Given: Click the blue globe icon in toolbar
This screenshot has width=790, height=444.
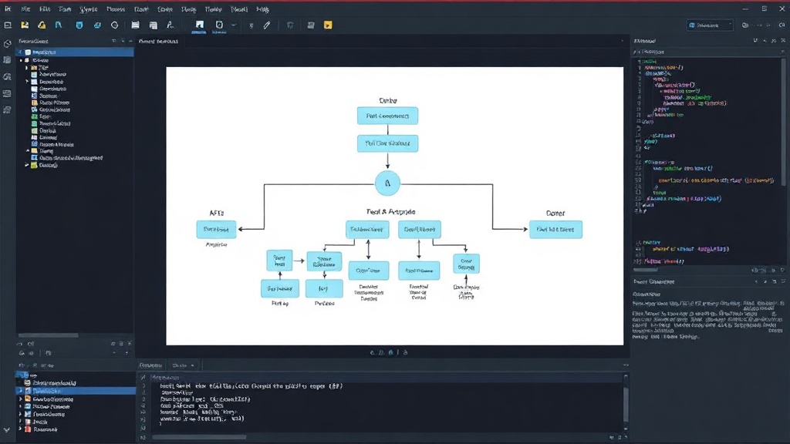Looking at the screenshot, I should coord(96,25).
